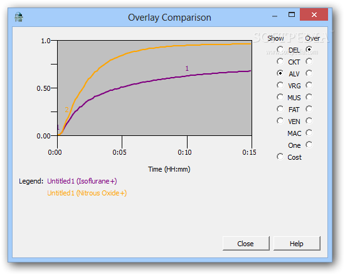
Task: Close window with the red X button
Action: [314, 14]
